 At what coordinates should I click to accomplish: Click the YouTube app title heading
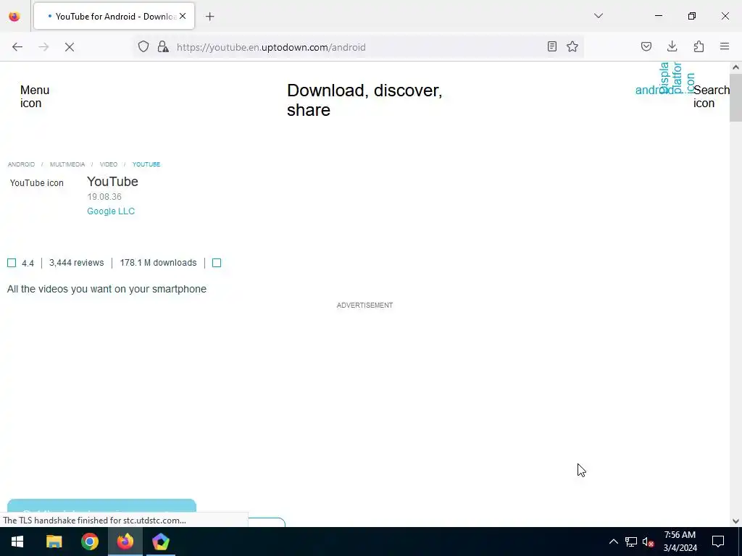click(x=112, y=182)
